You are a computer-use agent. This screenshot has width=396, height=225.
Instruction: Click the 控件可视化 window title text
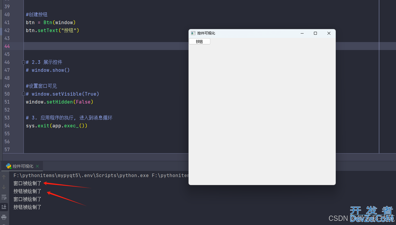(x=206, y=33)
